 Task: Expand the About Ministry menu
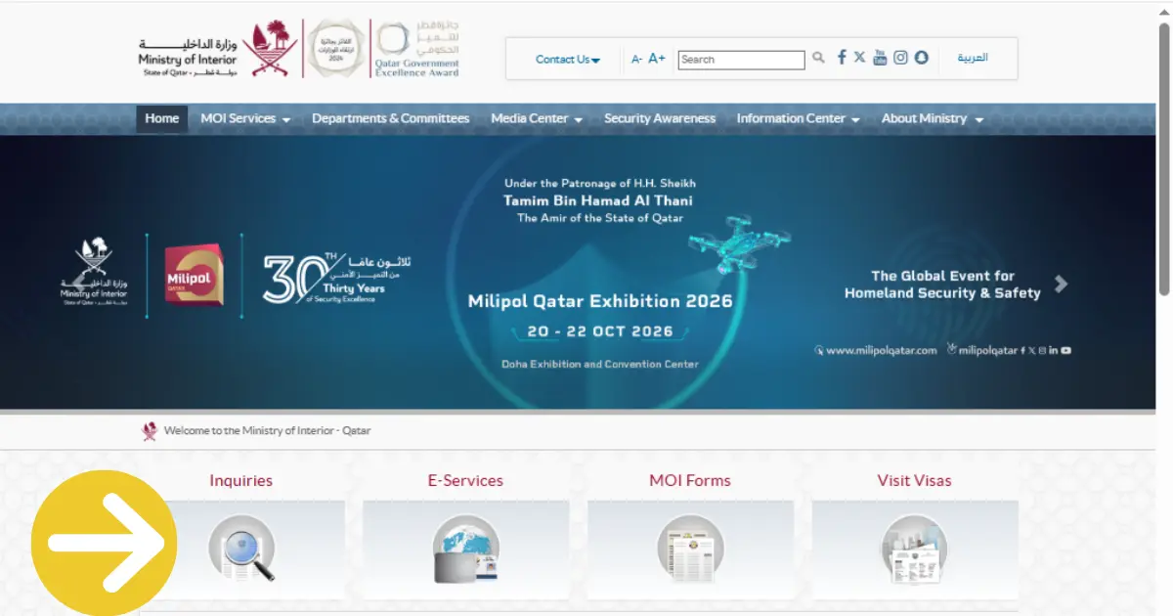(932, 118)
